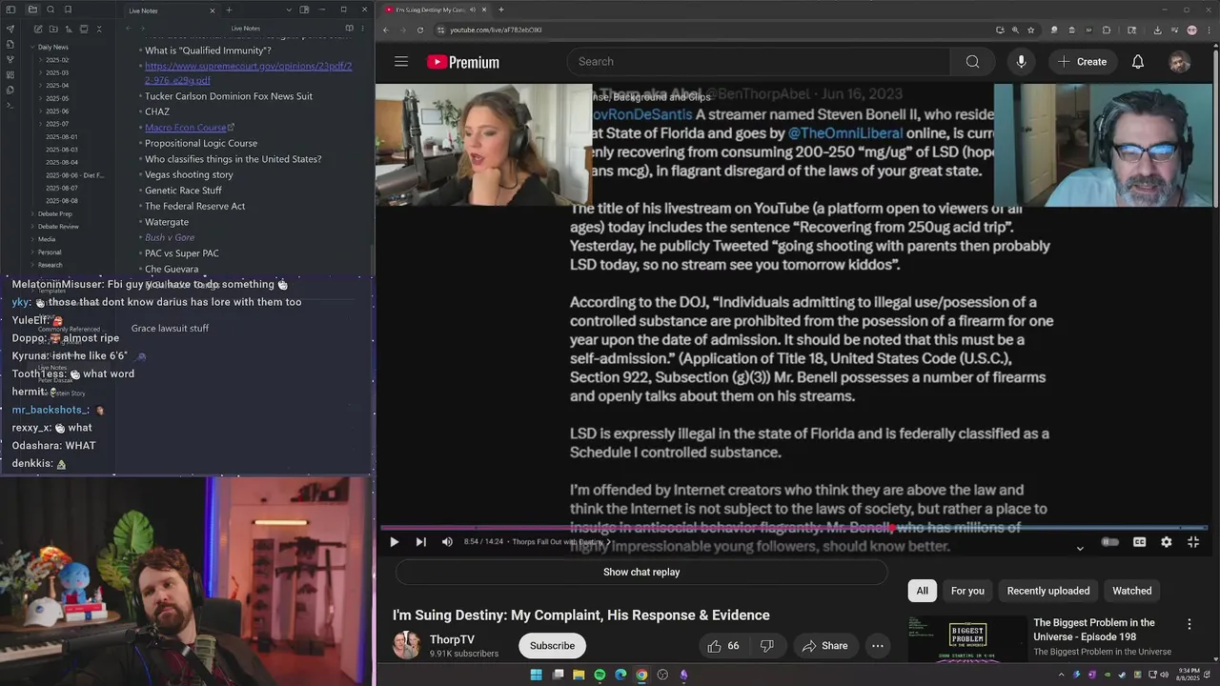Viewport: 1220px width, 686px height.
Task: Toggle closed captions on the video
Action: 1139,542
